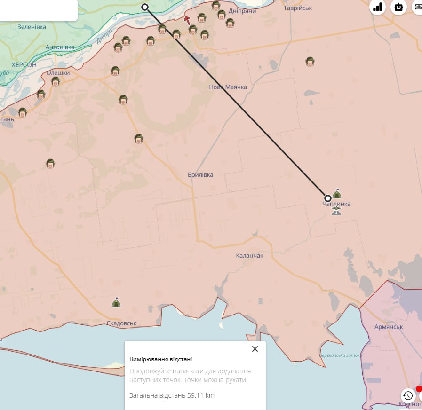This screenshot has height=410, width=422.
Task: Click the Олешки town label
Action: 58,73
